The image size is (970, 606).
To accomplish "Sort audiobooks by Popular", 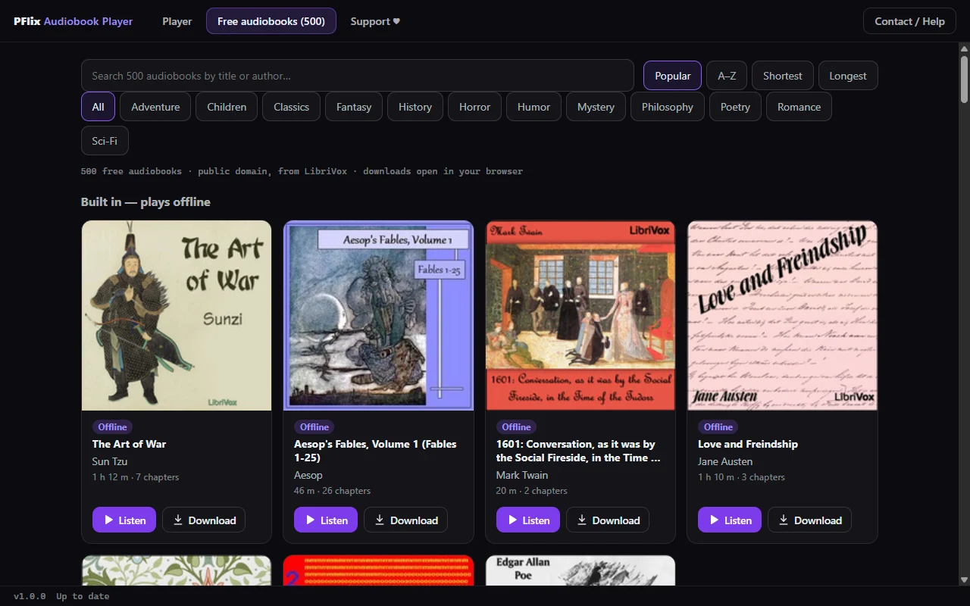I will coord(673,76).
